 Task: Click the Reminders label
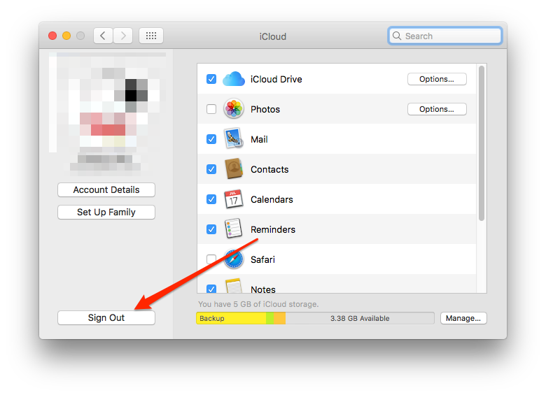click(x=273, y=229)
